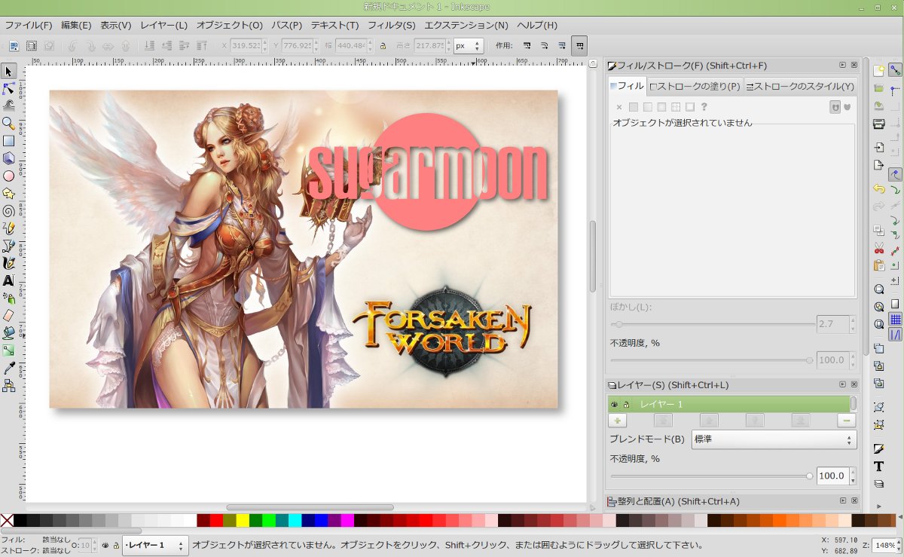Image resolution: width=904 pixels, height=557 pixels.
Task: Toggle the Layer 1 lock icon
Action: (x=626, y=405)
